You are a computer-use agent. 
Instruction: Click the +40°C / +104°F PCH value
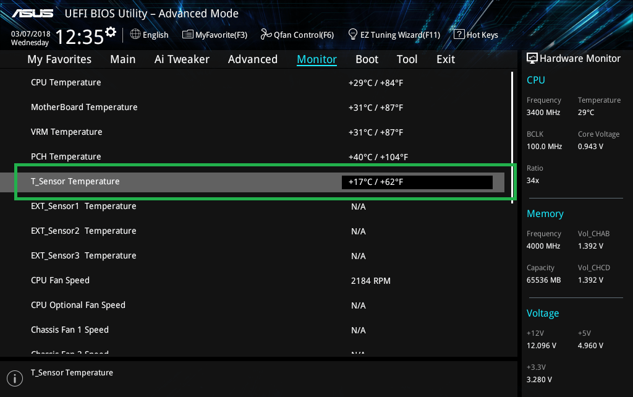click(x=378, y=156)
